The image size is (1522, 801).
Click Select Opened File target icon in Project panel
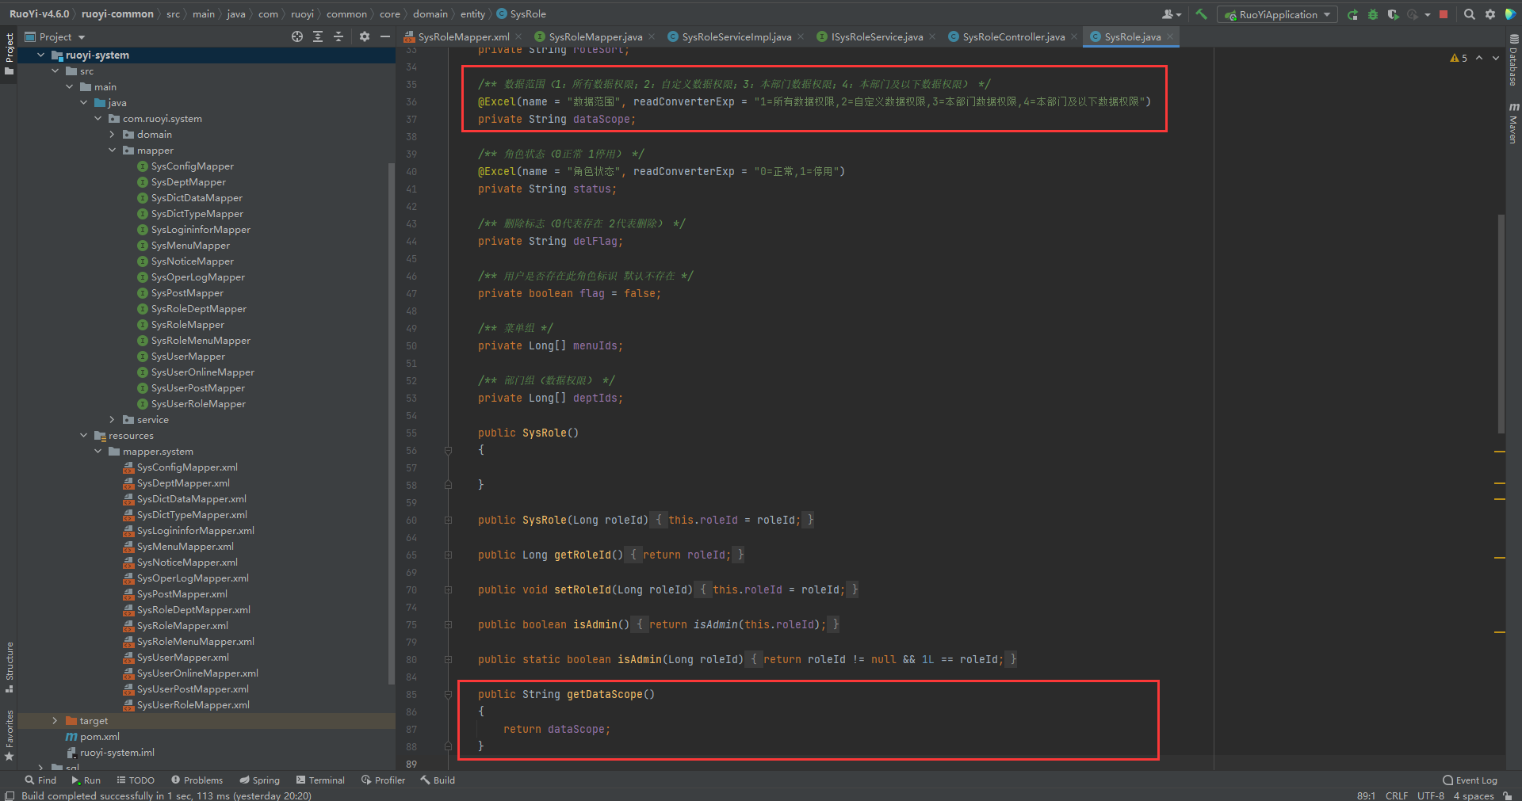[297, 36]
